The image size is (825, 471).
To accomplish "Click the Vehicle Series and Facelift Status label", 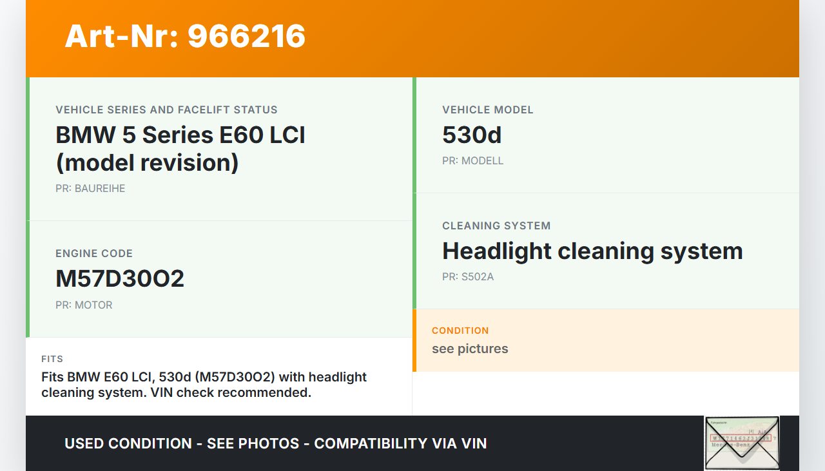I will tap(166, 110).
